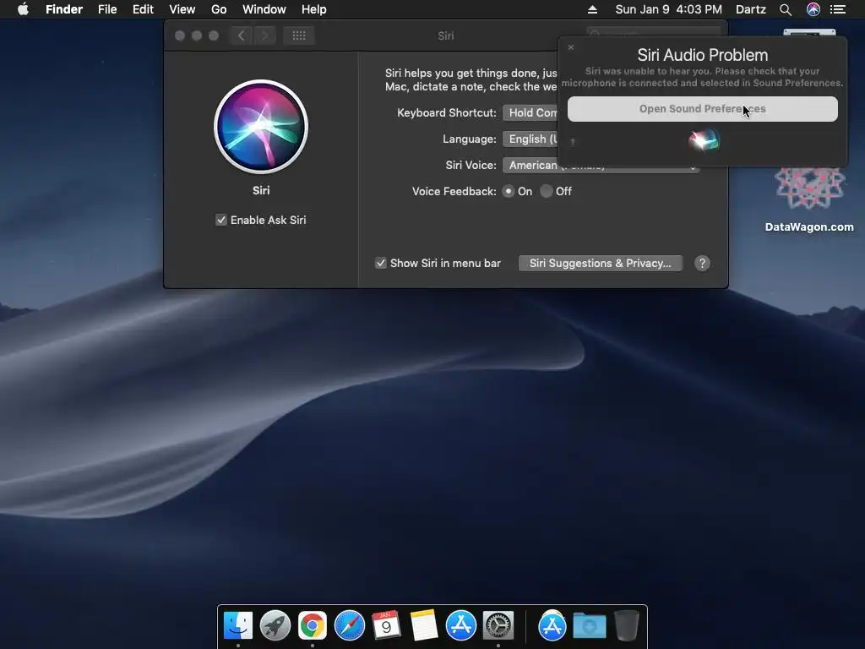Viewport: 865px width, 649px height.
Task: Open Calendar from the Dock
Action: point(387,625)
